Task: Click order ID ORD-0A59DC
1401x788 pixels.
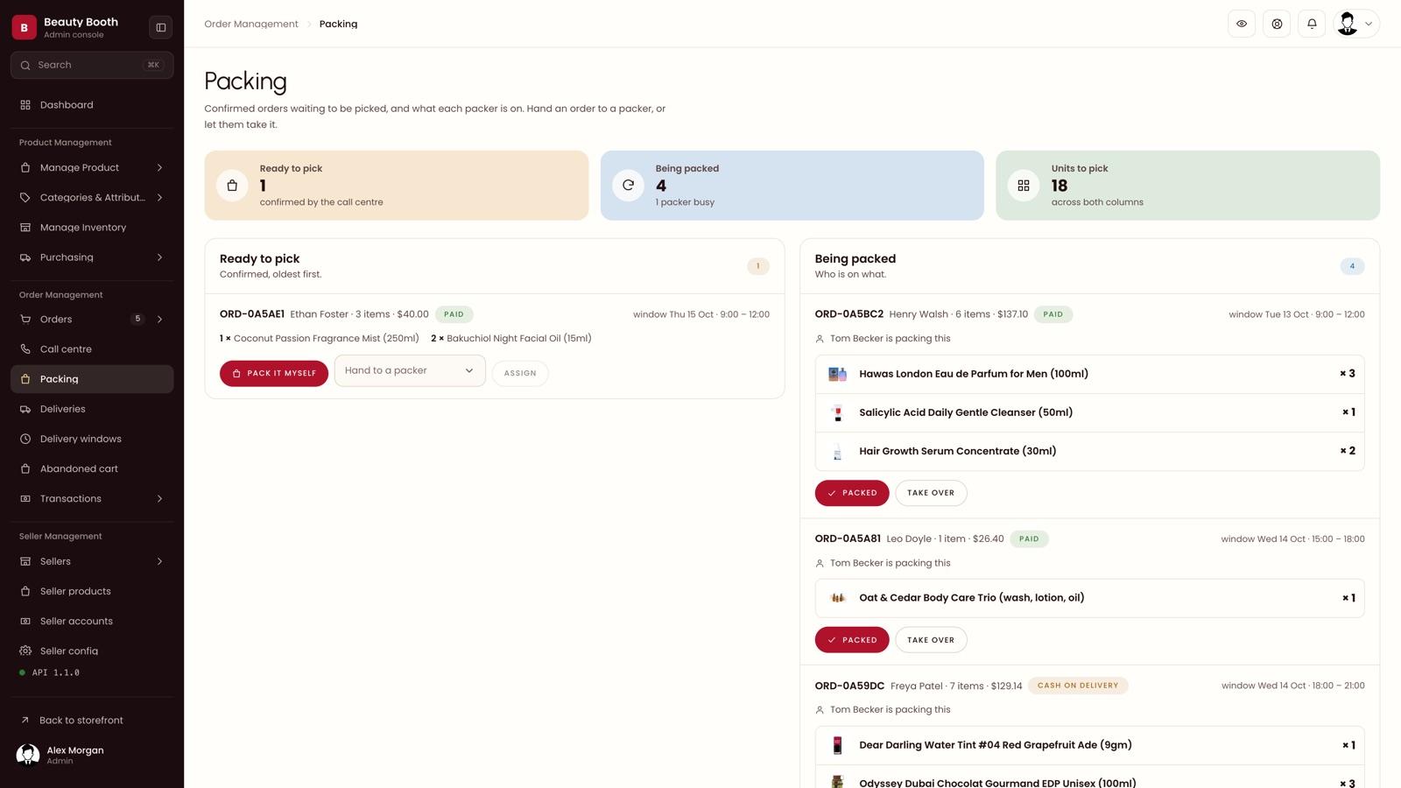Action: pyautogui.click(x=849, y=686)
